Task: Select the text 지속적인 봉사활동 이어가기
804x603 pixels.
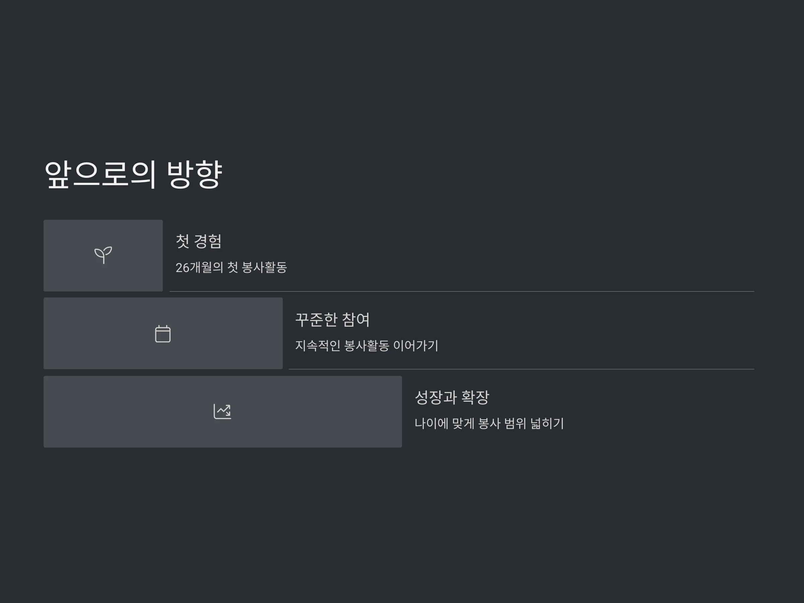Action: point(366,345)
